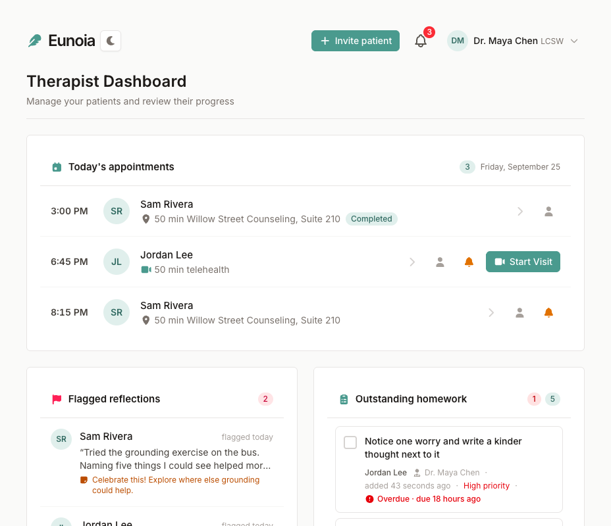
Task: Click Start Visit button
Action: click(523, 262)
